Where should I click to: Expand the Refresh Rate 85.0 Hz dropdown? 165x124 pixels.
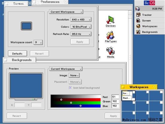[x=81, y=34]
